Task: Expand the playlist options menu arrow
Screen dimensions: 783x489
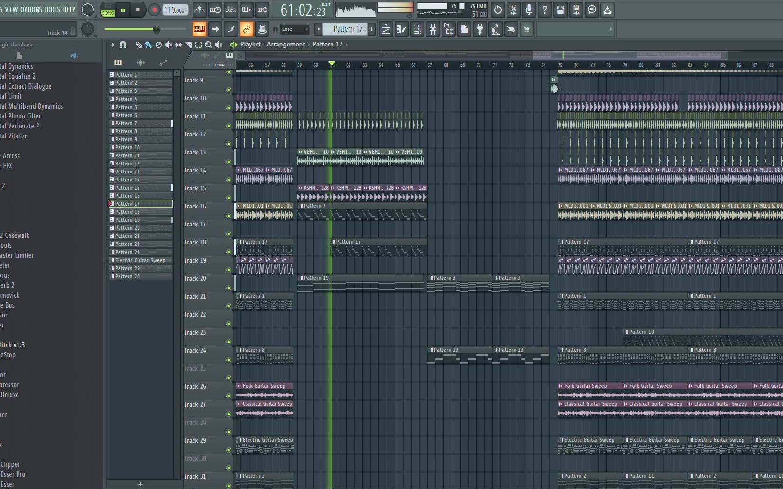Action: point(113,45)
